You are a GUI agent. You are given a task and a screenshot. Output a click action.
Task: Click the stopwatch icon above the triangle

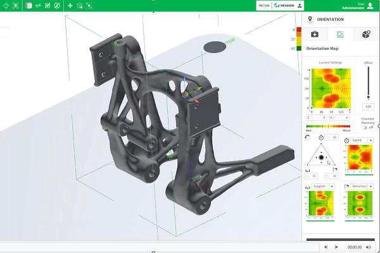321,137
